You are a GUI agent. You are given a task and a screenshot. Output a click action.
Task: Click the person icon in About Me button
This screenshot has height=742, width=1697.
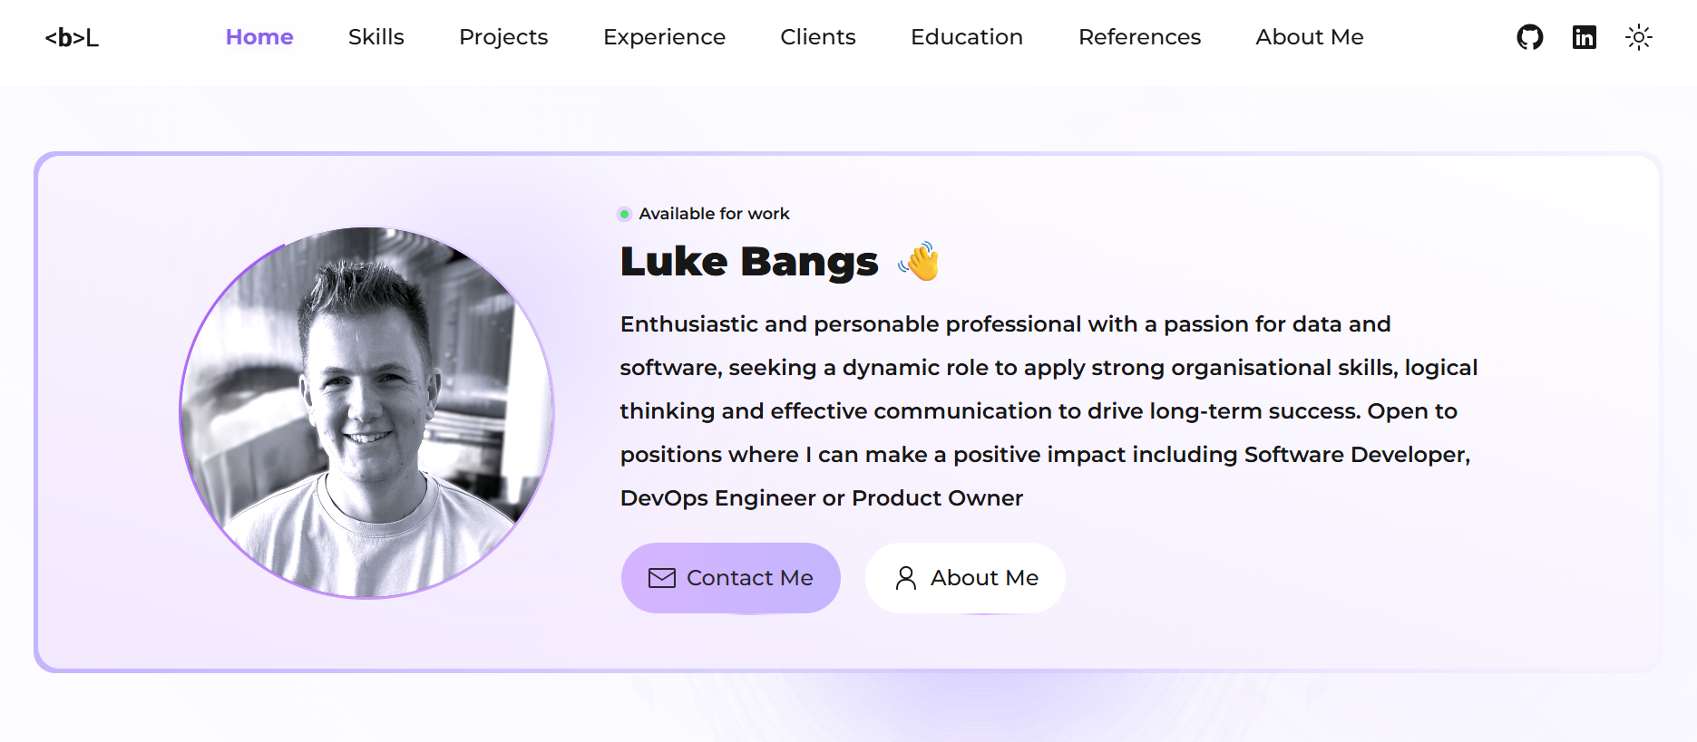(905, 577)
